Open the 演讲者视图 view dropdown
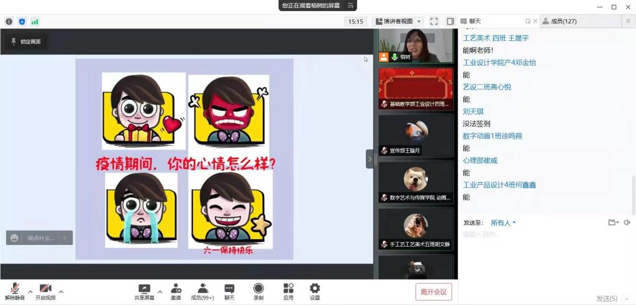 point(398,21)
